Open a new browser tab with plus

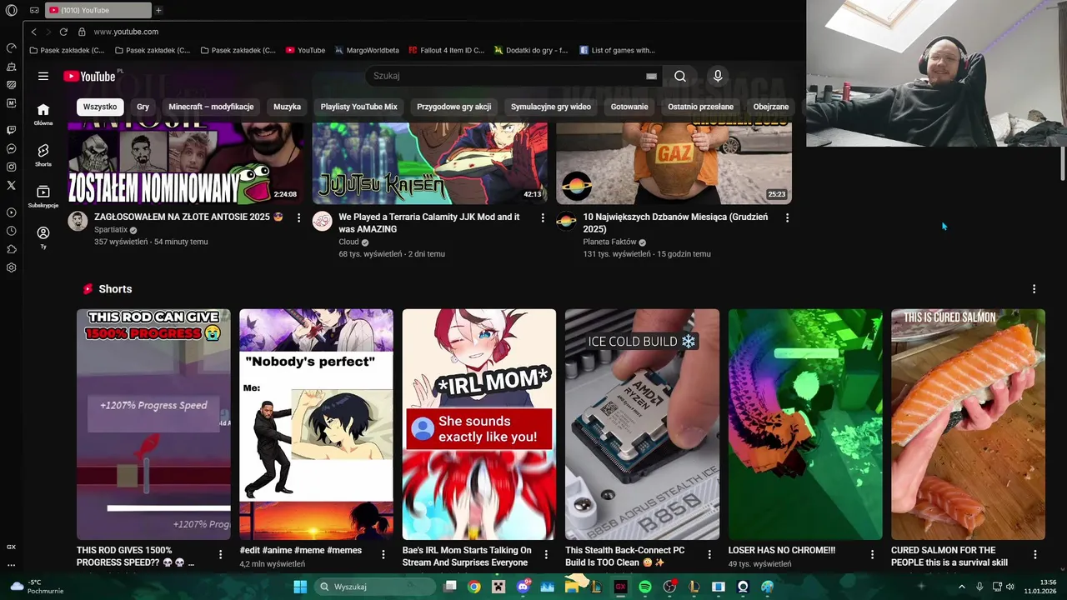158,10
